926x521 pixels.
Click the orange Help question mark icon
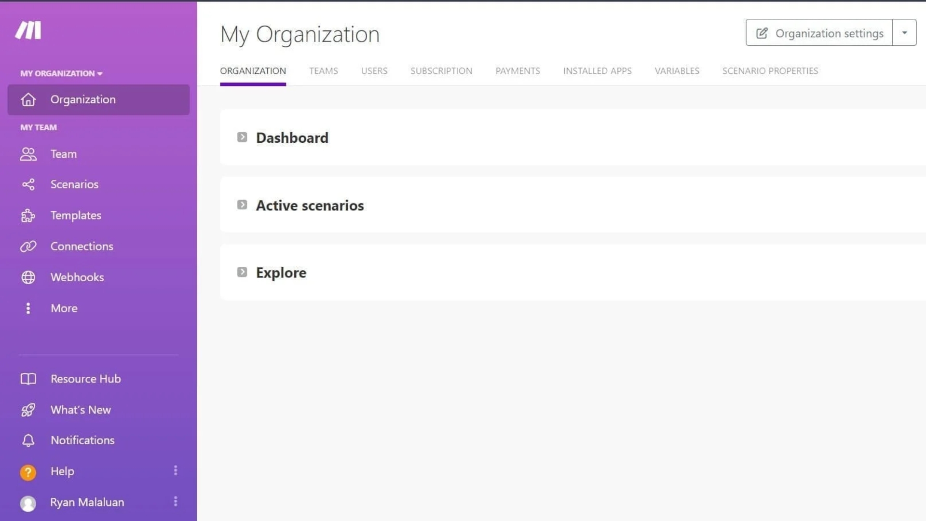(28, 472)
